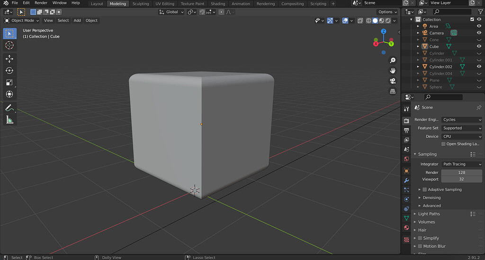The image size is (485, 260).
Task: Show the hidden Cone object
Action: 479,40
